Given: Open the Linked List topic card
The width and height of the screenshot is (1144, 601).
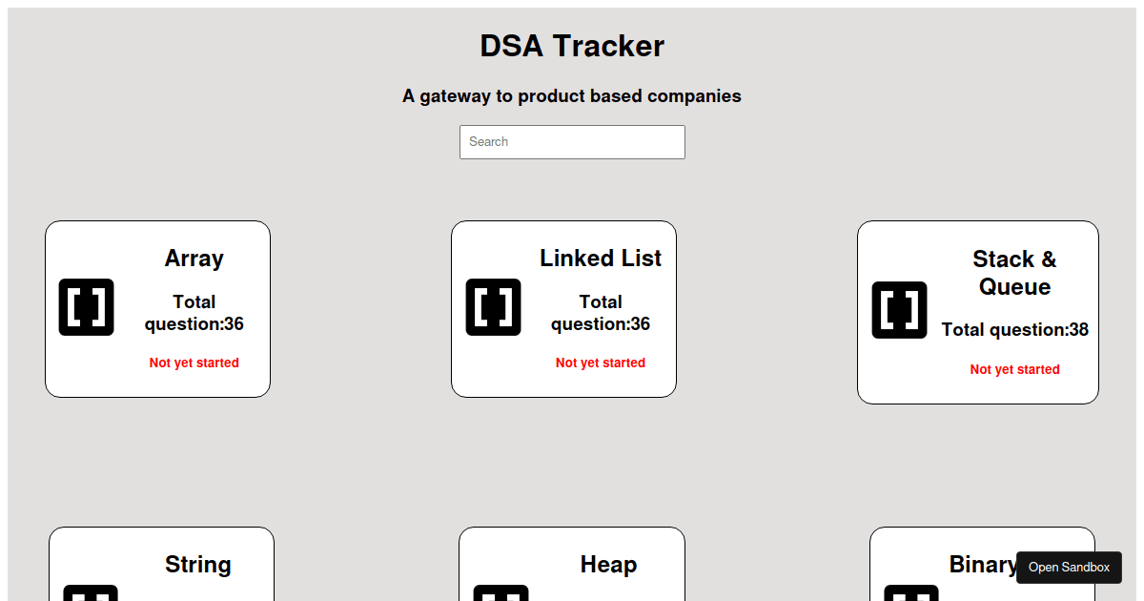Looking at the screenshot, I should click(563, 307).
